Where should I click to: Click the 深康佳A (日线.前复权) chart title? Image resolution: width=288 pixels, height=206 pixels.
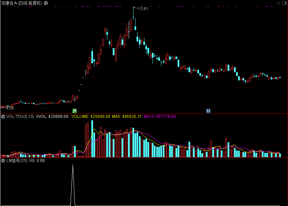(21, 3)
